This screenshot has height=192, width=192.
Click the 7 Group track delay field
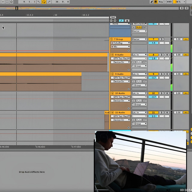(x=178, y=39)
